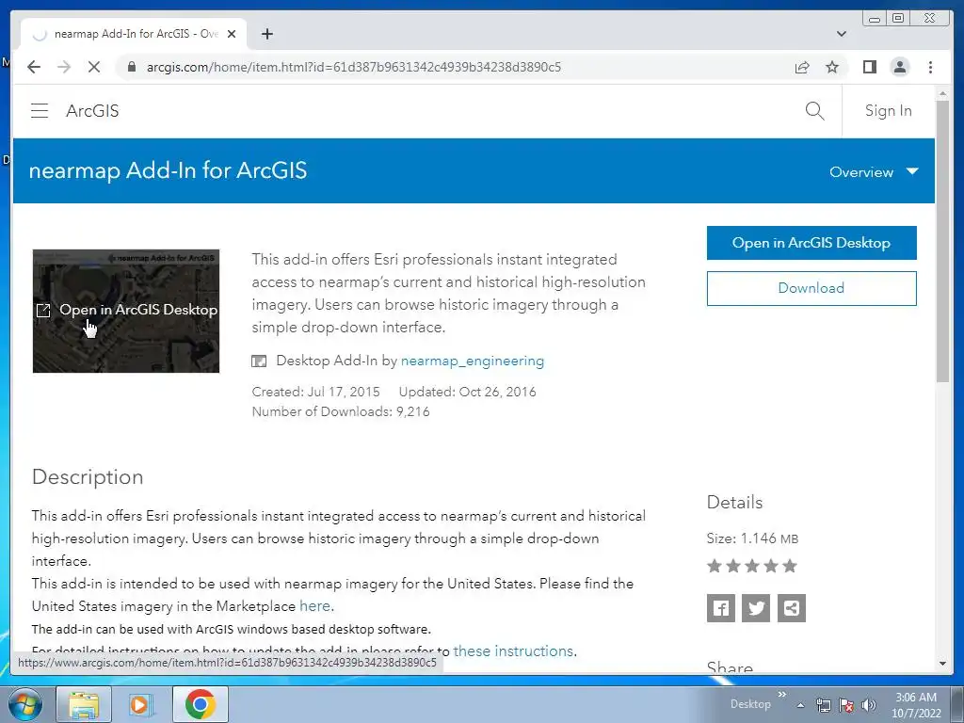Click the page vertical scrollbar thumb

(941, 241)
